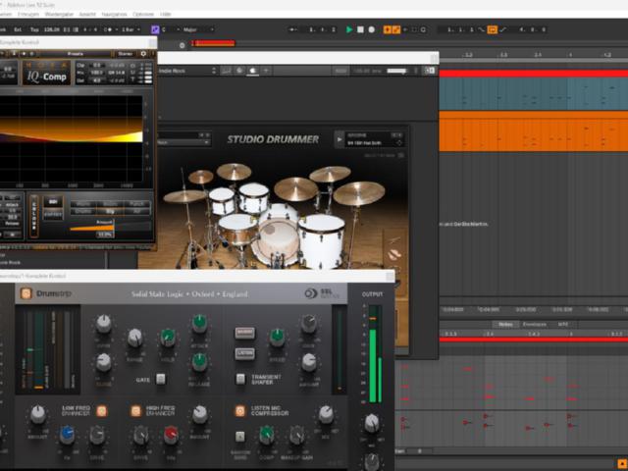This screenshot has height=471, width=628.
Task: Toggle the Drumstrip power button
Action: (x=26, y=293)
